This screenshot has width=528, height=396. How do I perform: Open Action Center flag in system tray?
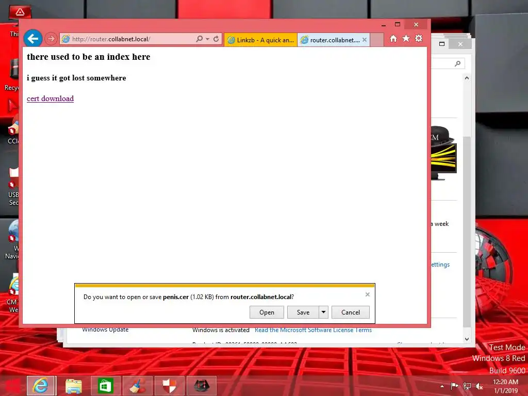coord(454,386)
